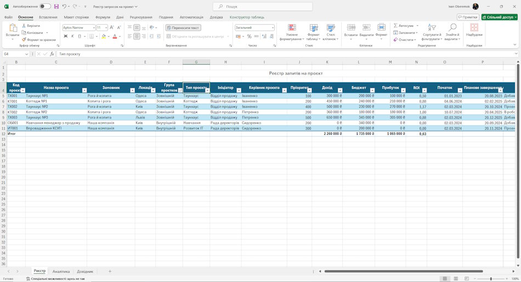
Task: Toggle the AutoSave (Автозбереження) switch
Action: tap(45, 7)
